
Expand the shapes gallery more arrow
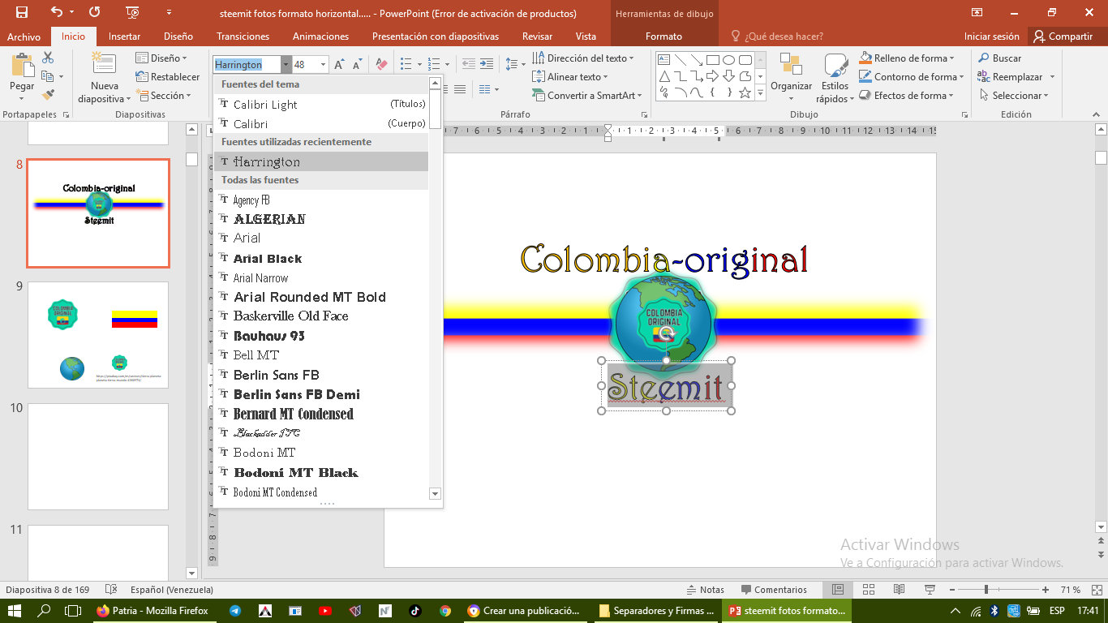coord(761,93)
